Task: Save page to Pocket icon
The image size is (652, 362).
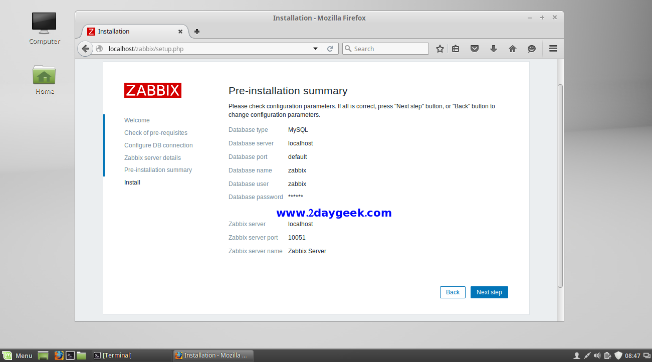Action: click(475, 49)
